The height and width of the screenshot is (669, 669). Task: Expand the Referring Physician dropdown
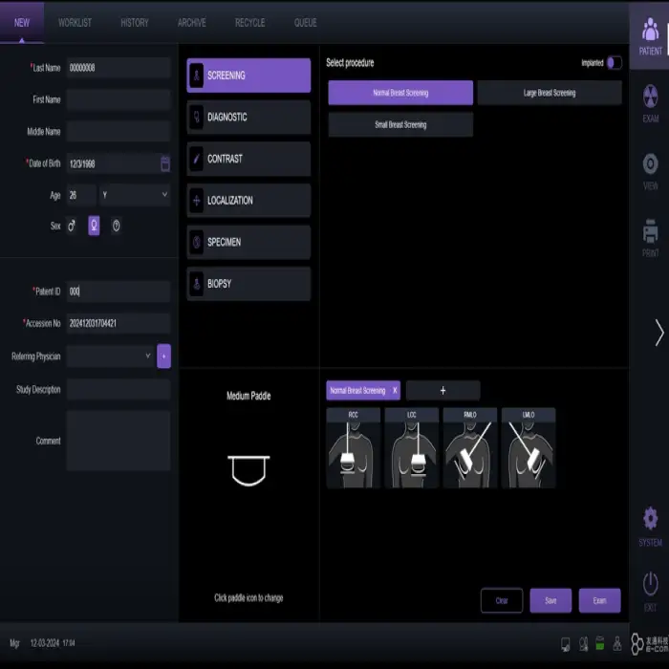(109, 356)
